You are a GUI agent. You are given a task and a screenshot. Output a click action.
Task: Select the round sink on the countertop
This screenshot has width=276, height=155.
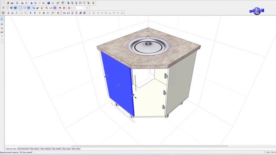148,46
